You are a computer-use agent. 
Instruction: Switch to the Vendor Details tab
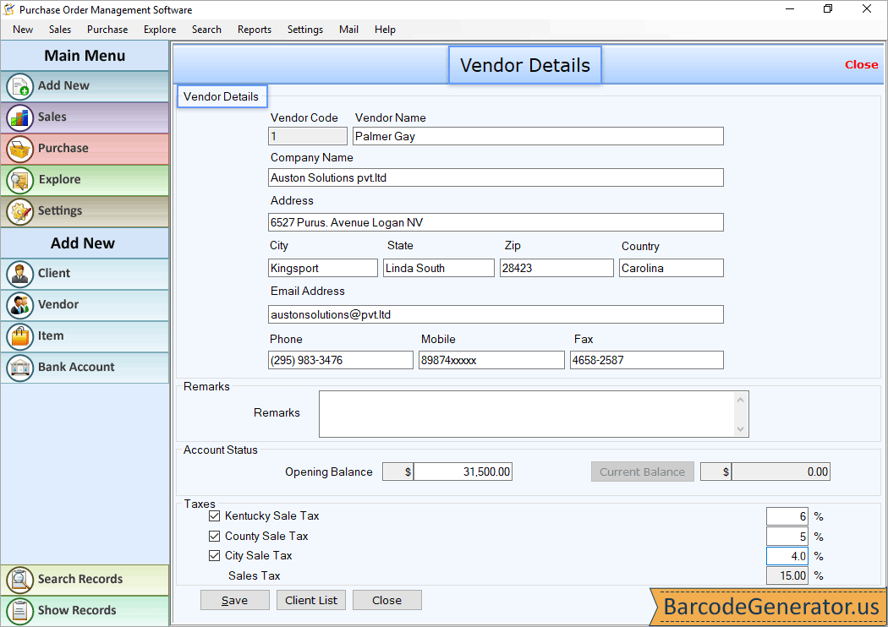point(222,96)
